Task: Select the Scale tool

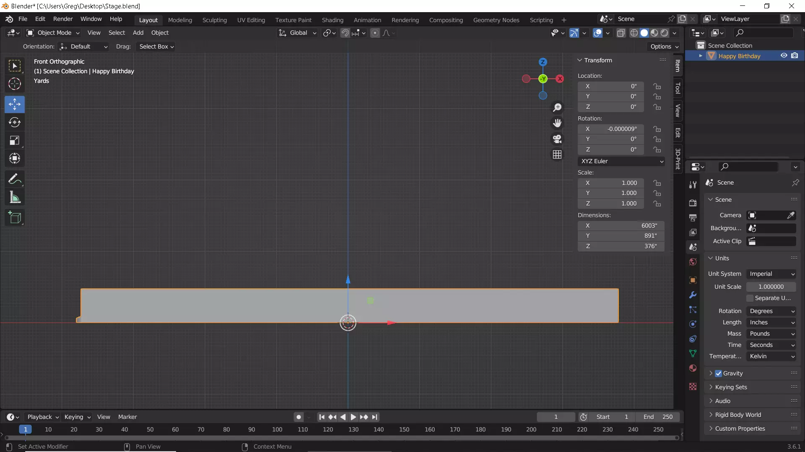Action: 15,140
